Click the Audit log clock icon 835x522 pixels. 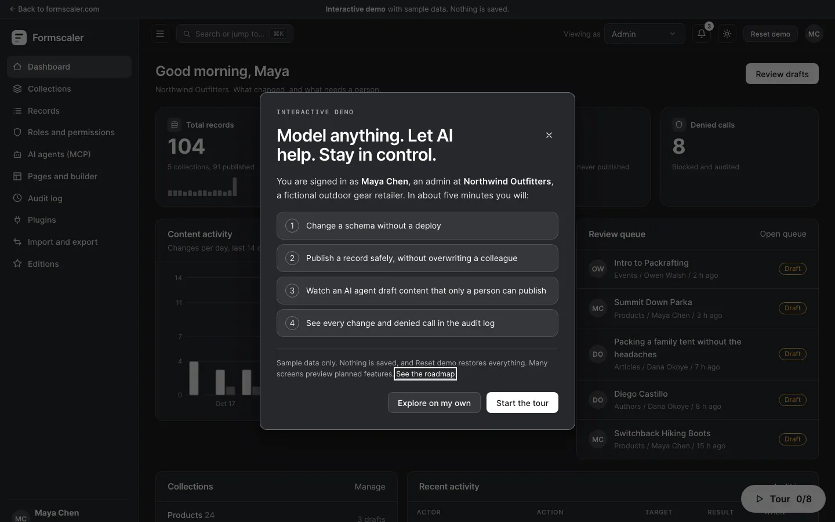[17, 198]
